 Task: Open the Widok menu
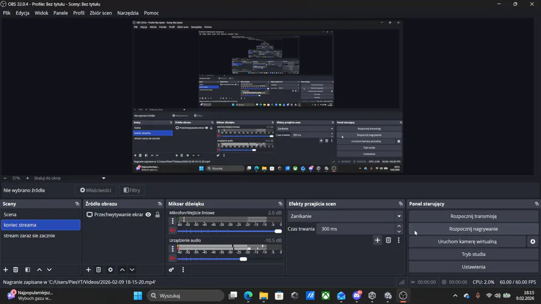41,13
